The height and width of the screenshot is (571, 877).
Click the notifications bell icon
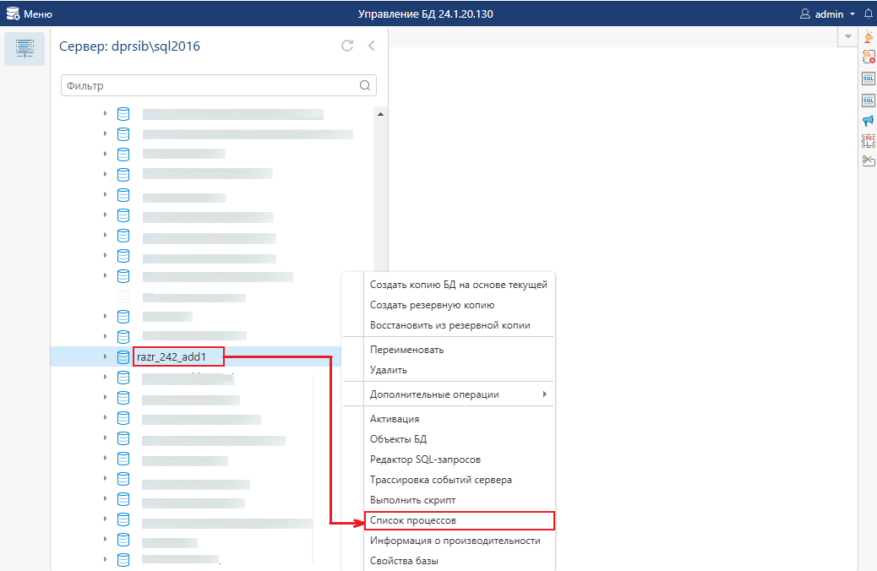tap(868, 14)
